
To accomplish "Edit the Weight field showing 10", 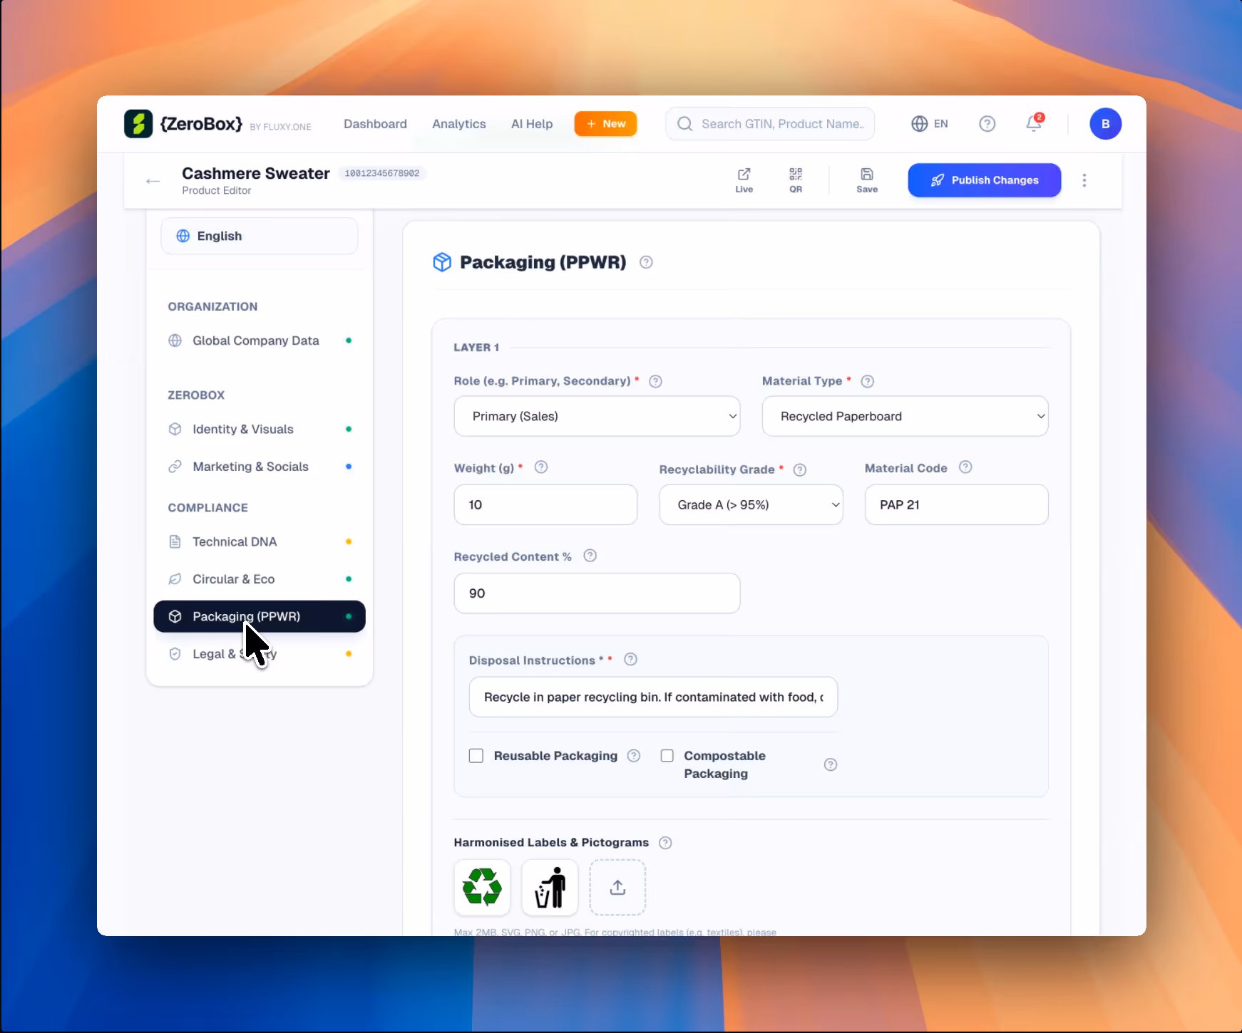I will point(545,504).
